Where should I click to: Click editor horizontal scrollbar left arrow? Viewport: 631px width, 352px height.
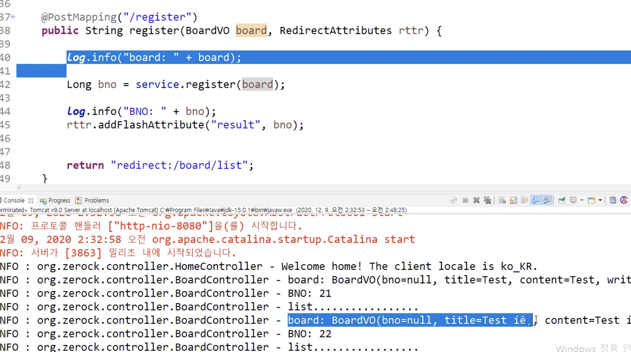click(19, 187)
